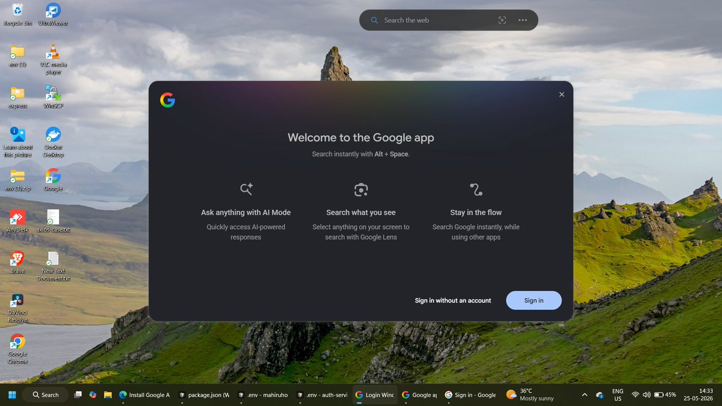Click the Welcome to the Google app title
The width and height of the screenshot is (722, 406).
coord(361,137)
